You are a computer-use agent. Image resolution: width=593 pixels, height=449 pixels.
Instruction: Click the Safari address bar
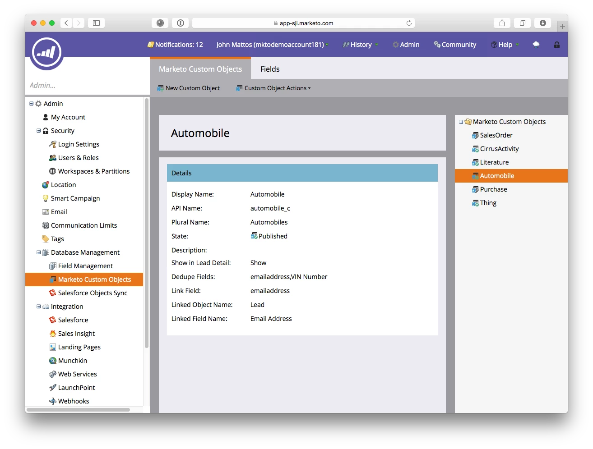[303, 23]
